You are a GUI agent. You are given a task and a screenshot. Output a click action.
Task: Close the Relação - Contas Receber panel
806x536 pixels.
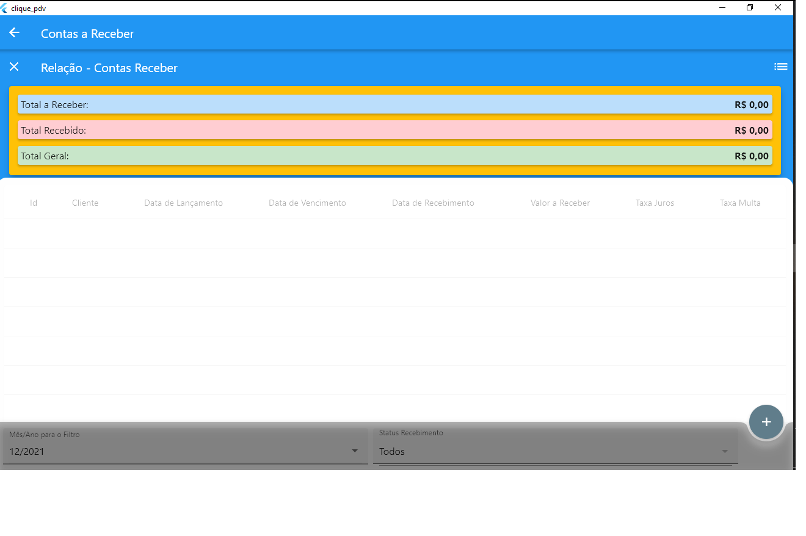click(14, 67)
